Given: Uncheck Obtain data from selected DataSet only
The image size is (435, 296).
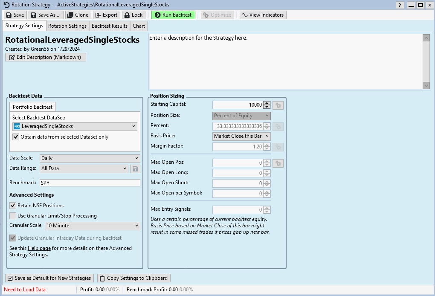Looking at the screenshot, I should 16,137.
